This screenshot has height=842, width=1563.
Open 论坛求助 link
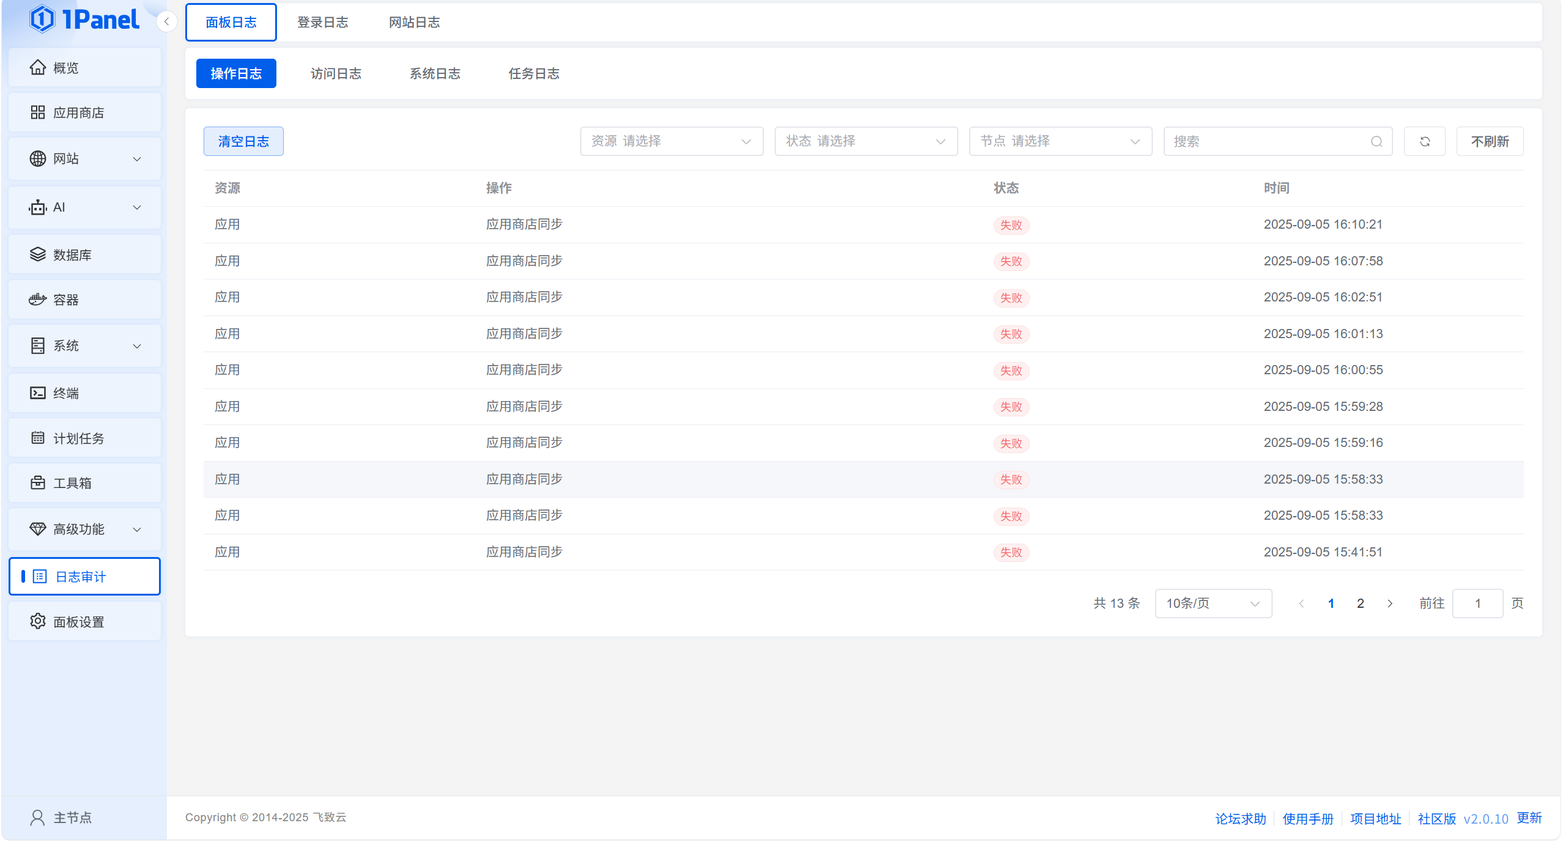pos(1241,819)
